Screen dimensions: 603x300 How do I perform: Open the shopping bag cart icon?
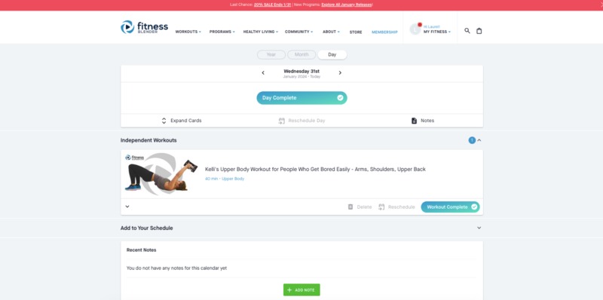point(479,31)
